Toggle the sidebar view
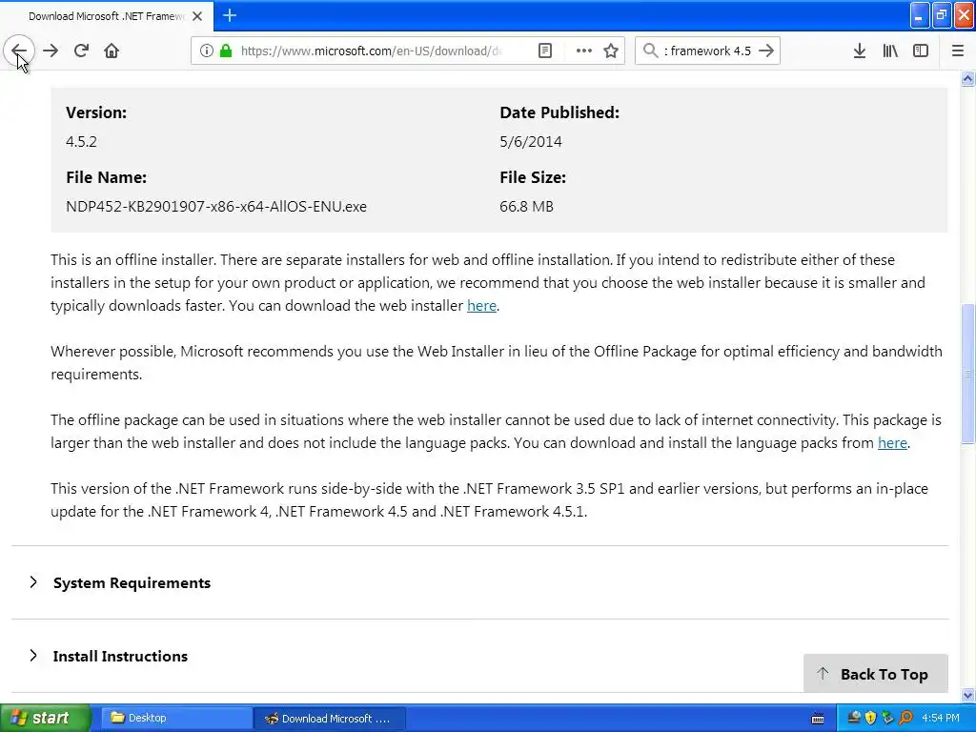 point(921,51)
